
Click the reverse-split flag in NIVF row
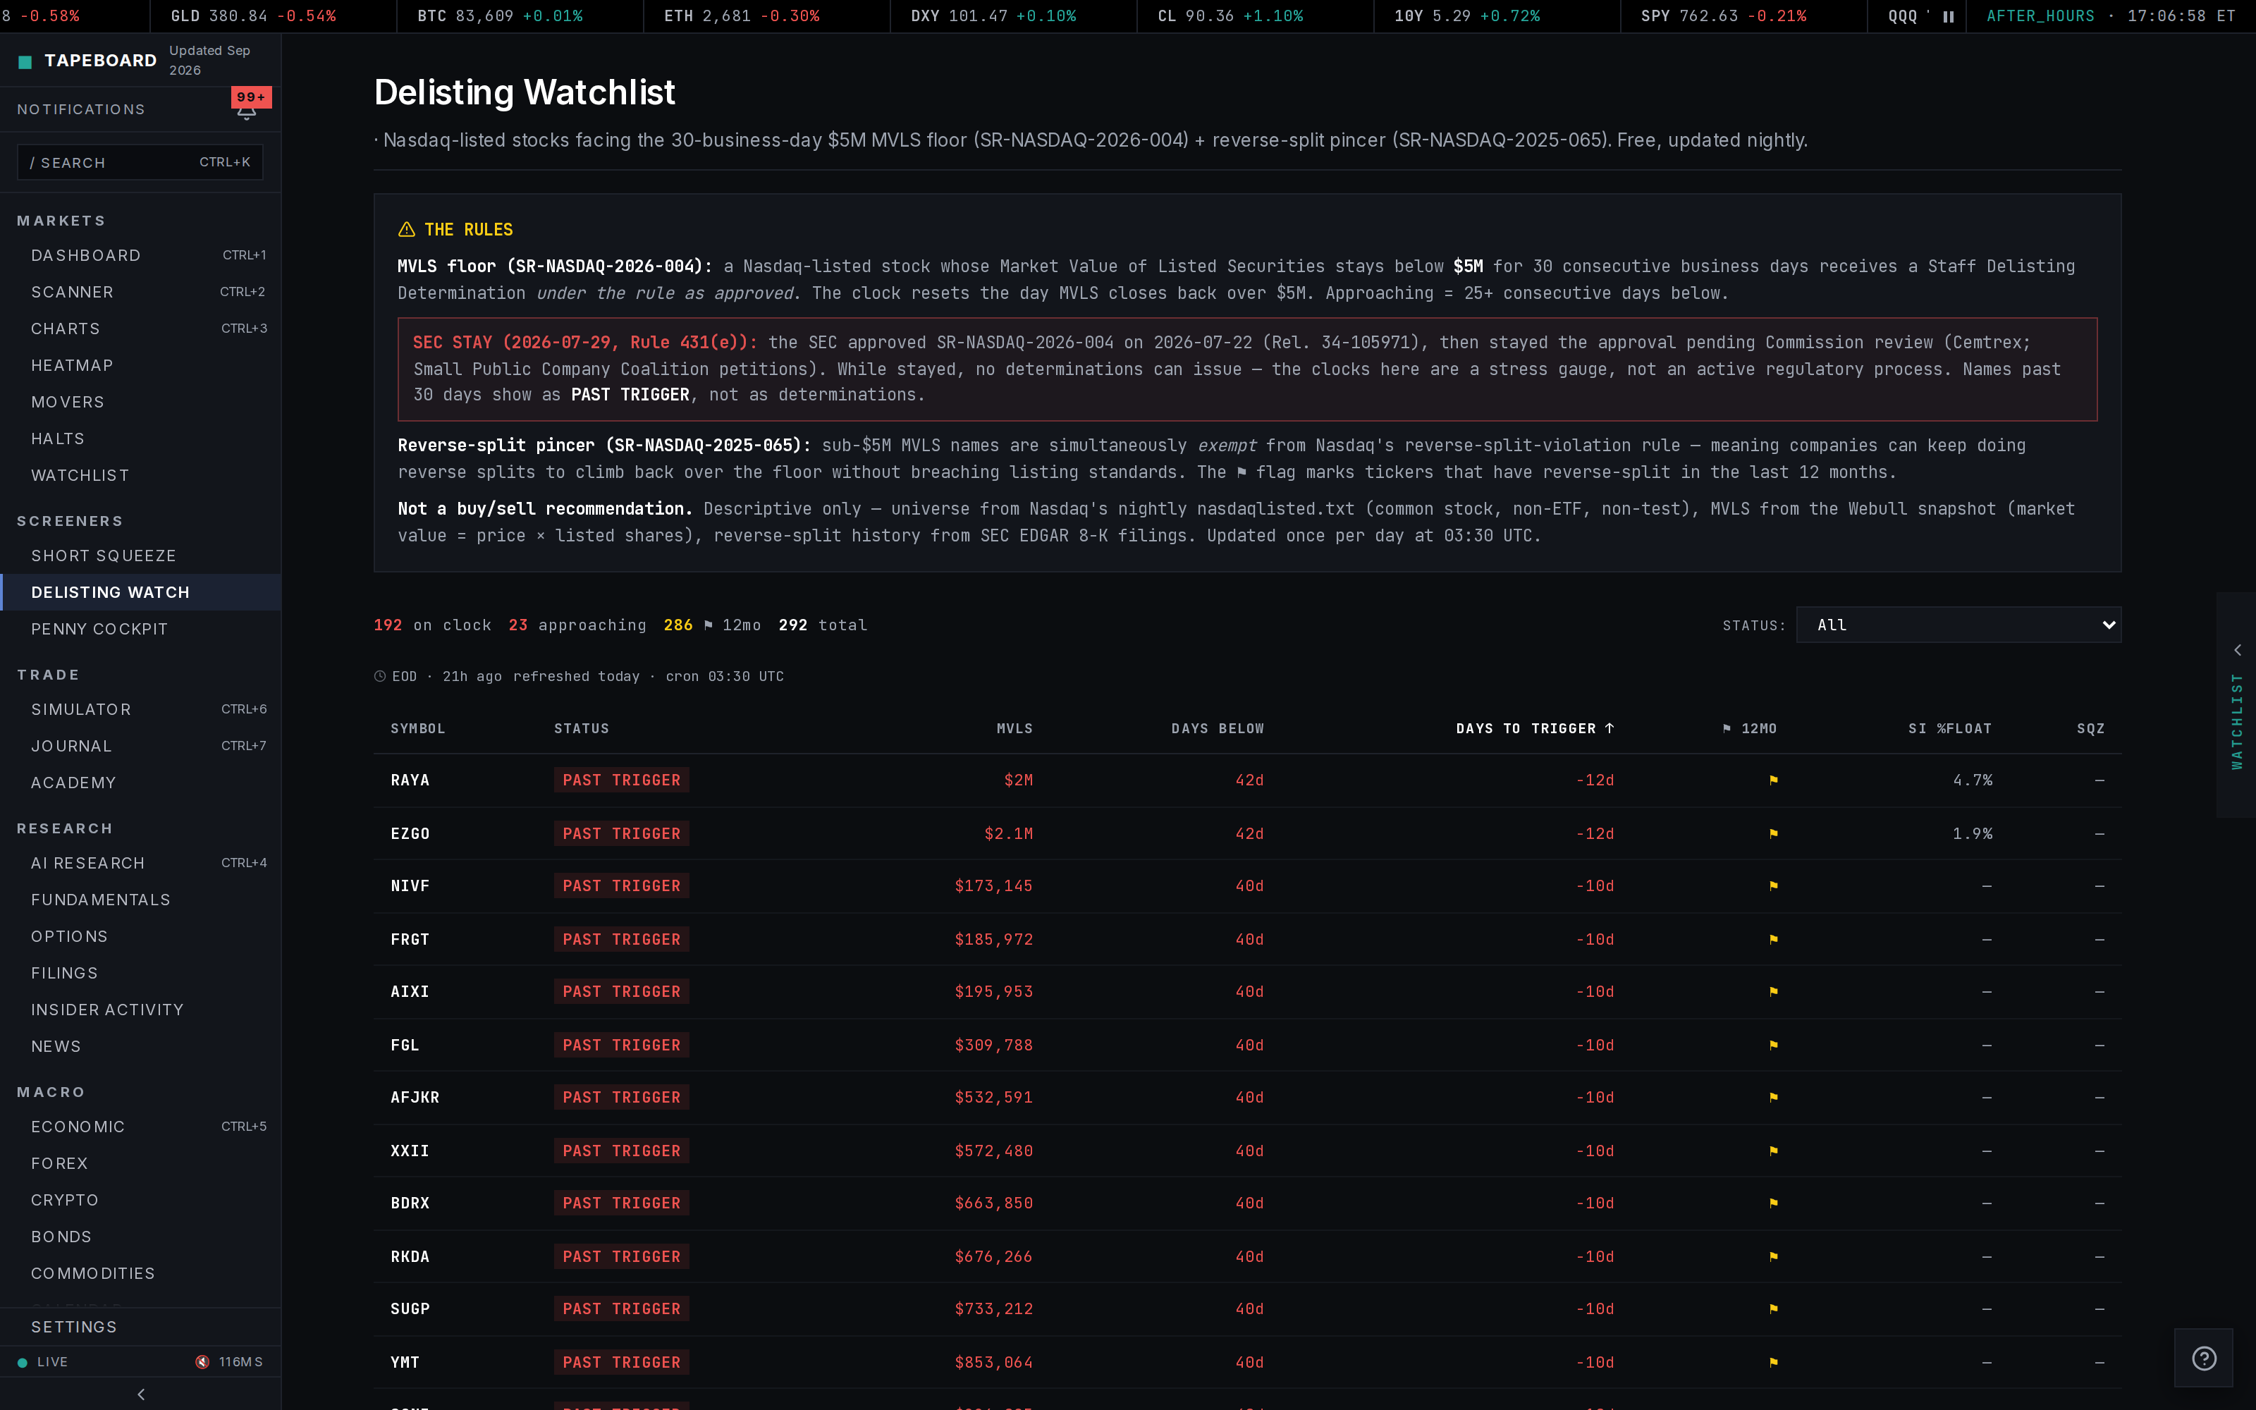click(x=1773, y=886)
